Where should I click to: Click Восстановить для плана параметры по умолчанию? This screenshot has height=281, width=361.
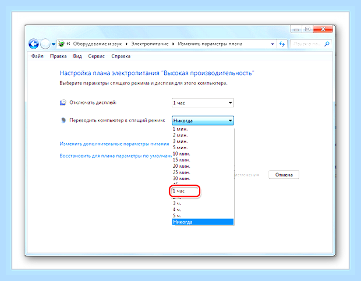pyautogui.click(x=115, y=156)
